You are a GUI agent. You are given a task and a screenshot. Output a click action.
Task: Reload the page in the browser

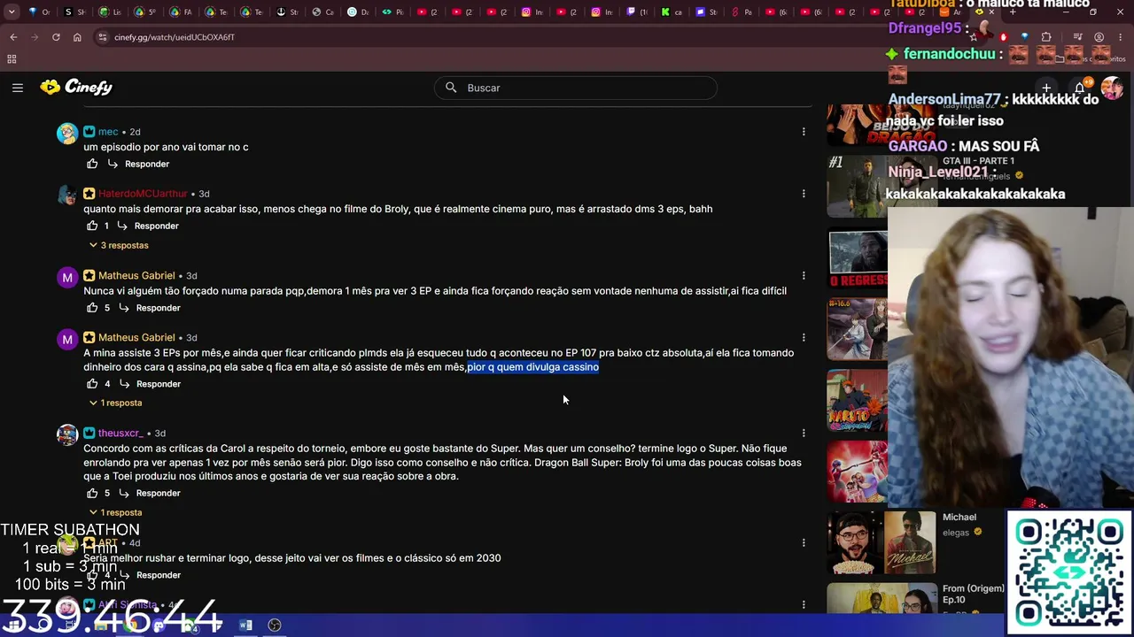pos(56,37)
